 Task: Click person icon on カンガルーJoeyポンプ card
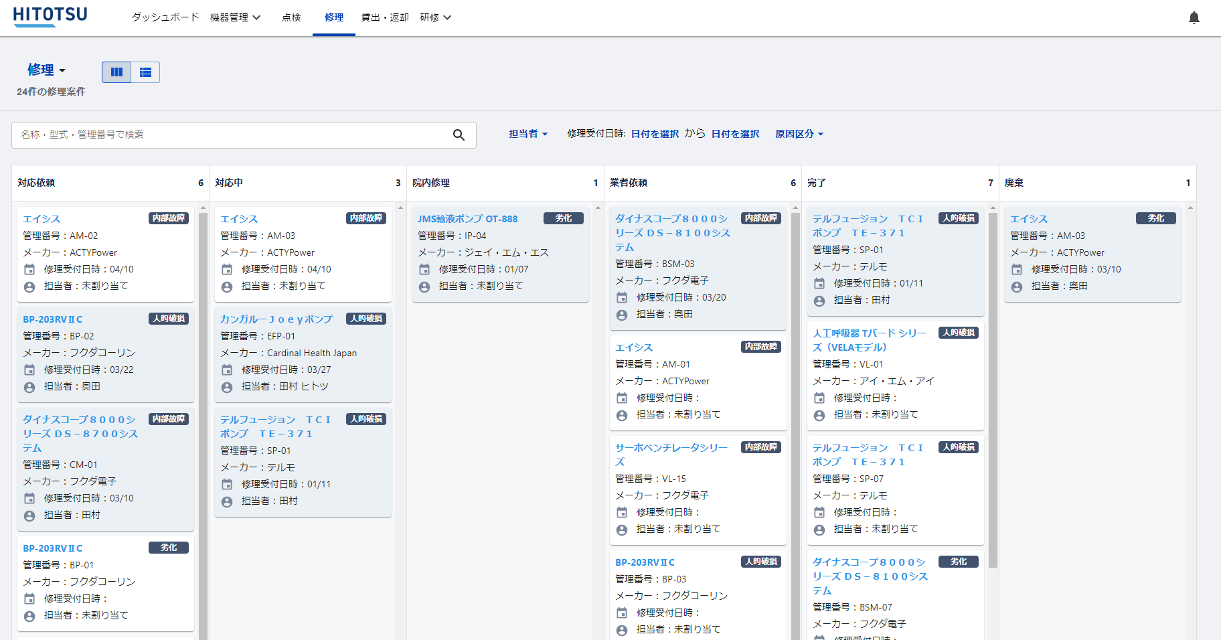coord(227,387)
